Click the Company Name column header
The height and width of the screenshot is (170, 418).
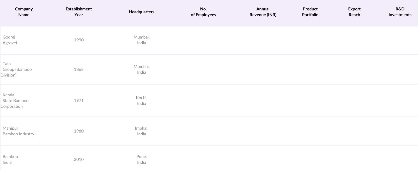point(24,12)
